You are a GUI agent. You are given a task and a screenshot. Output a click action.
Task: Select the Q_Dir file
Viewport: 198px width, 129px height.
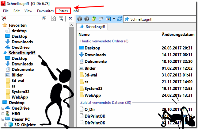[x=90, y=109]
